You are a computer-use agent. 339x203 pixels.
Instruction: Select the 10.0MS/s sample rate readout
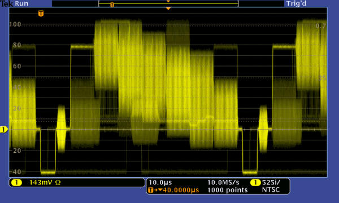[x=223, y=183]
